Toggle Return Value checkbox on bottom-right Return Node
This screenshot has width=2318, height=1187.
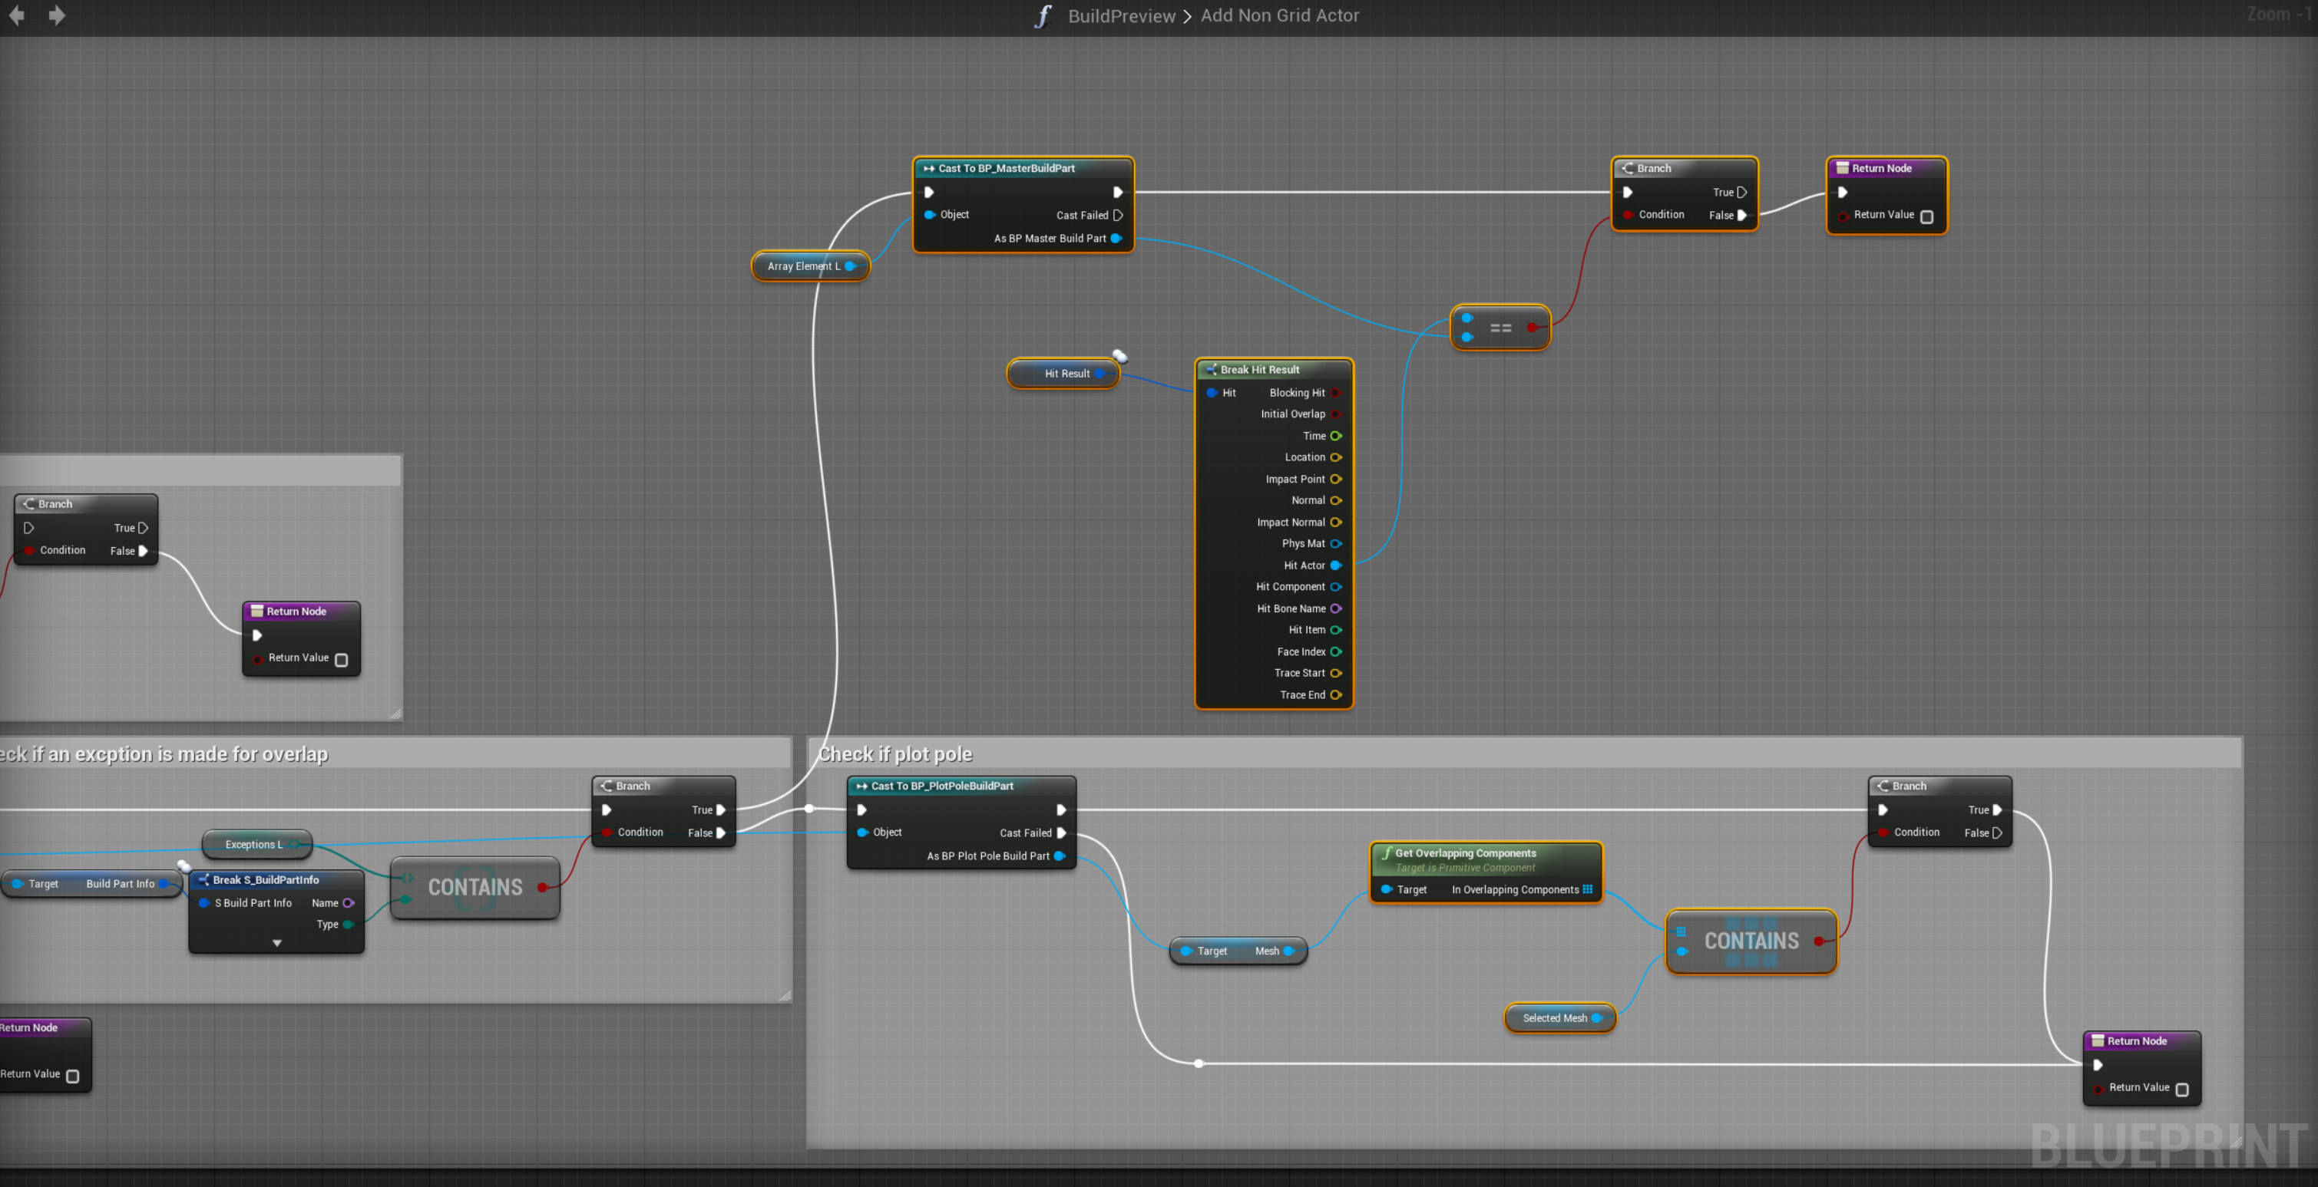2181,1089
